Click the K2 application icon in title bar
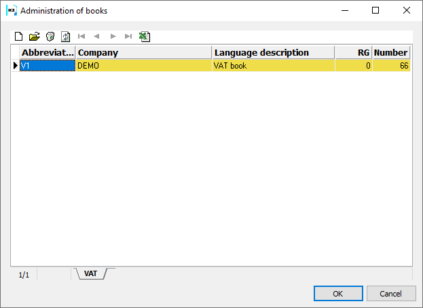 coord(12,11)
